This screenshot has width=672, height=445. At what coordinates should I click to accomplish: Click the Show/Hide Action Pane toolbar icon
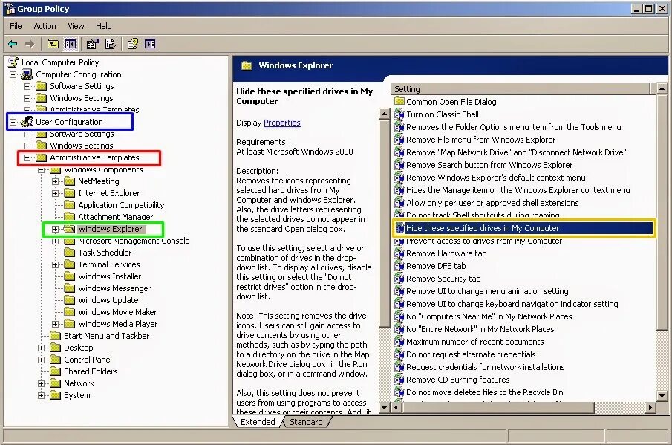tap(150, 44)
